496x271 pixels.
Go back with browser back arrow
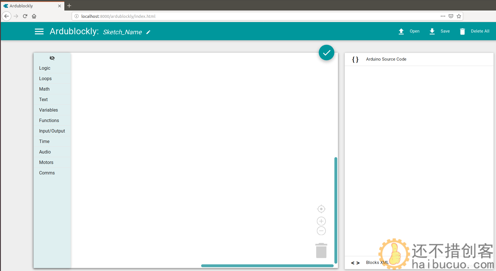pyautogui.click(x=7, y=16)
